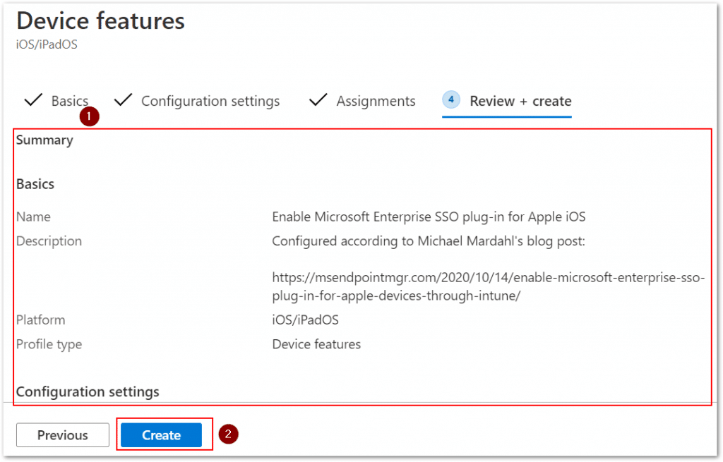The image size is (723, 462).
Task: Click the red annotation circle numbered 1
Action: 89,116
